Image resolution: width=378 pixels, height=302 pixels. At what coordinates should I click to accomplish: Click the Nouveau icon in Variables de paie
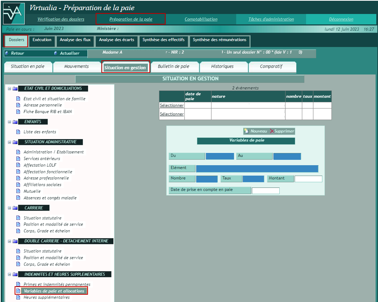(x=246, y=131)
